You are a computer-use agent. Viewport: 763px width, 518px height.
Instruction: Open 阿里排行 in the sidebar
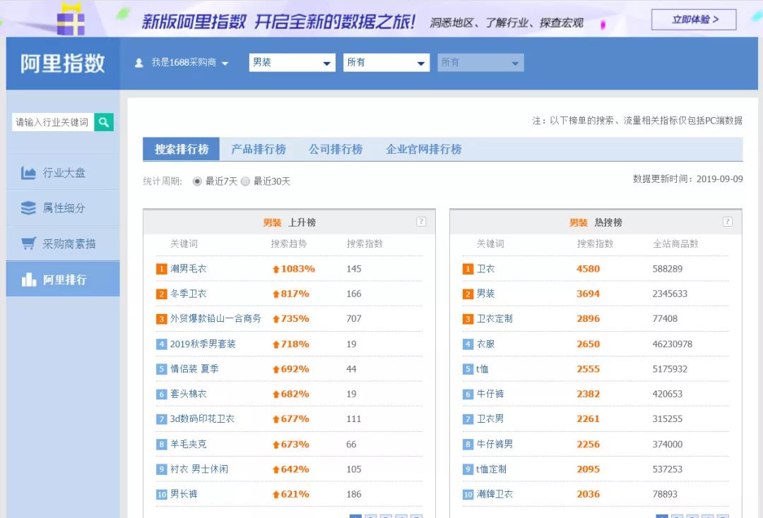(x=63, y=279)
